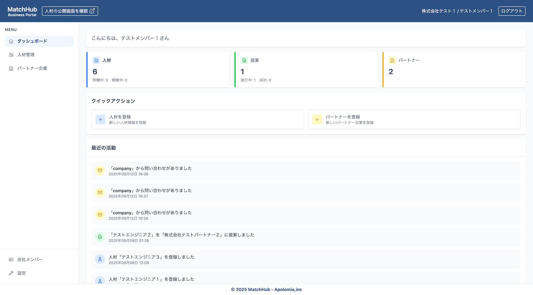Click the mail icon on the newest company inquiry
533x295 pixels.
(x=100, y=170)
